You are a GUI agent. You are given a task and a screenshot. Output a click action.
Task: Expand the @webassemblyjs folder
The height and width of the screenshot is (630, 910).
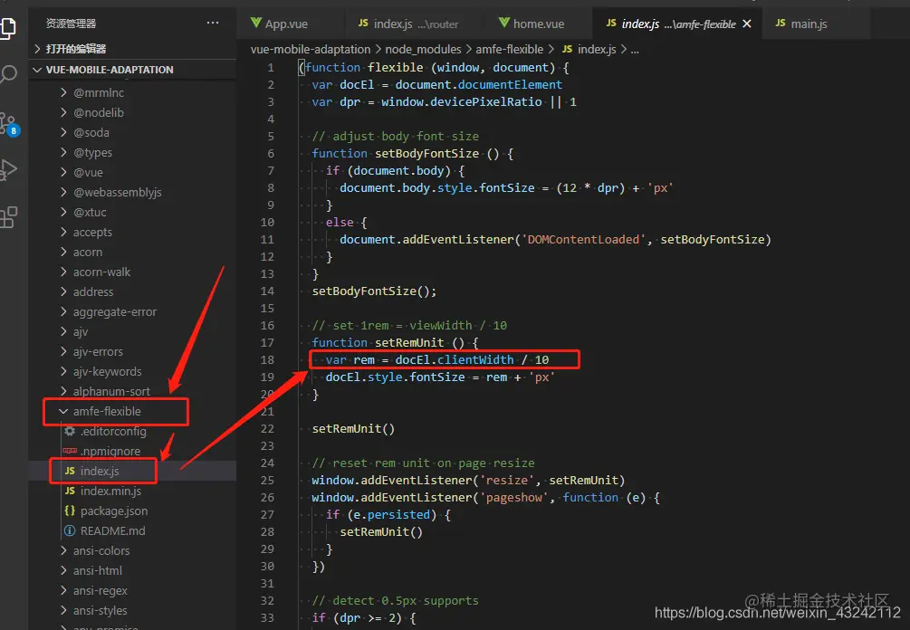click(x=132, y=192)
